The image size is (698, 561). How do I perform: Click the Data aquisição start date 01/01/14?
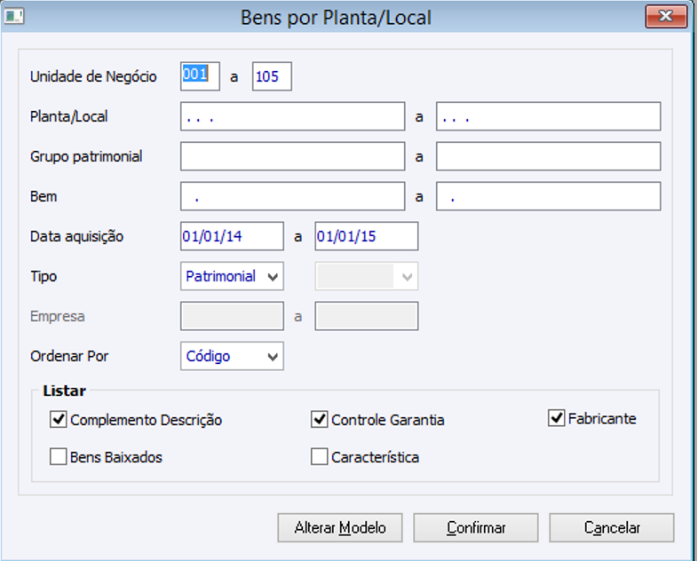pos(232,236)
